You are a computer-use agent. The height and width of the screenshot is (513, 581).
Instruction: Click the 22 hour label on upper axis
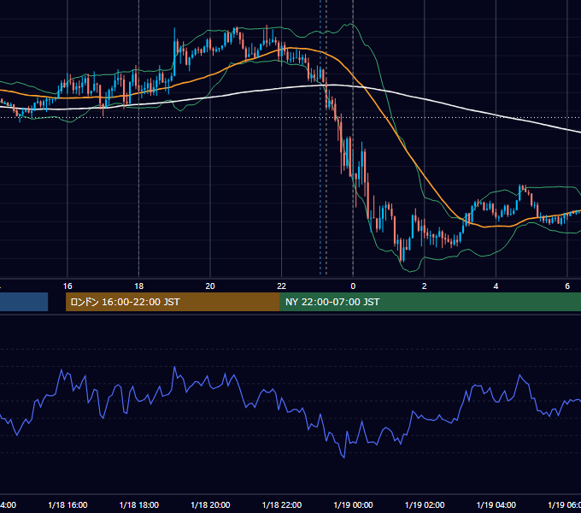282,286
